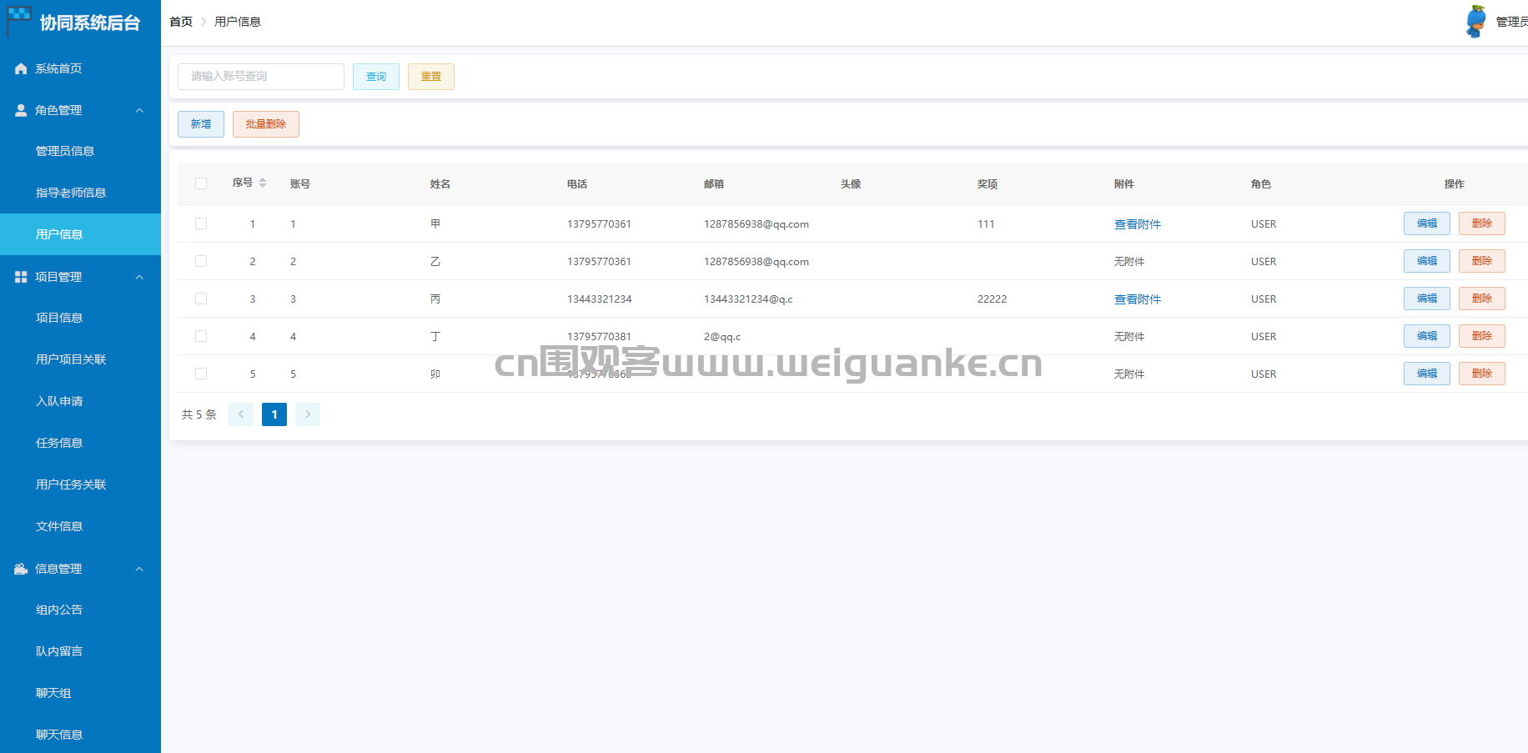
Task: Click the admin avatar in top right
Action: coord(1475,22)
